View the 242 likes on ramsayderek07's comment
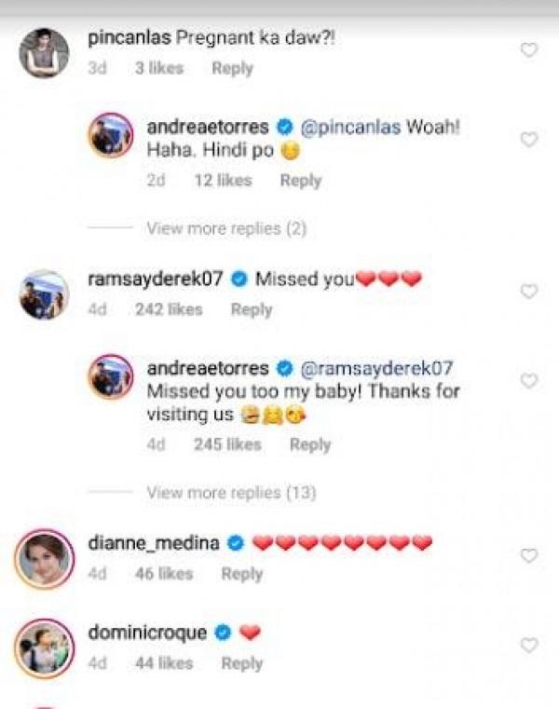Image resolution: width=559 pixels, height=709 pixels. (x=169, y=309)
